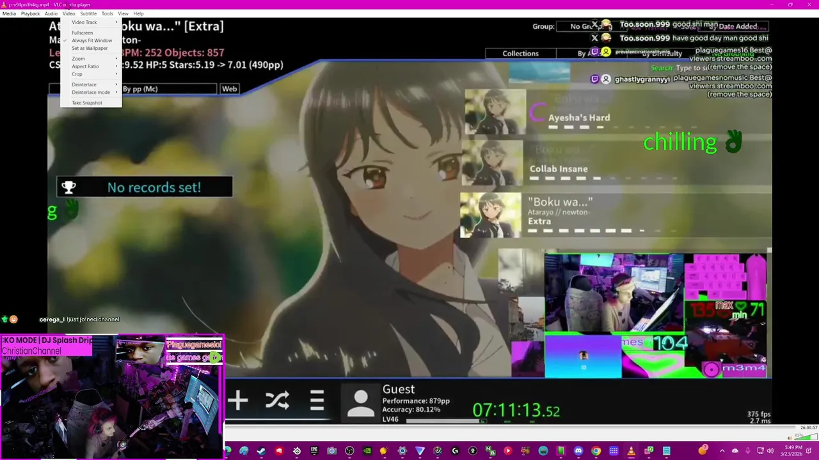The image size is (819, 460).
Task: Click the VLC cone taskbar icon
Action: click(x=631, y=451)
